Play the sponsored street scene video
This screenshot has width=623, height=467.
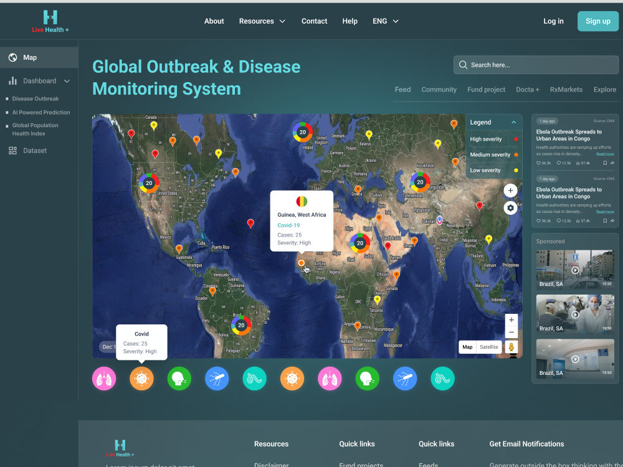click(x=575, y=270)
